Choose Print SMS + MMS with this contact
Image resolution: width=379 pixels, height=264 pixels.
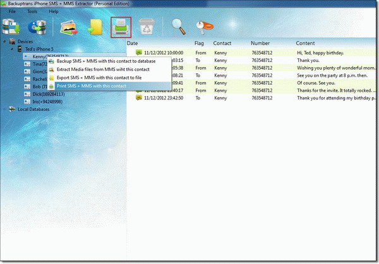(109, 86)
